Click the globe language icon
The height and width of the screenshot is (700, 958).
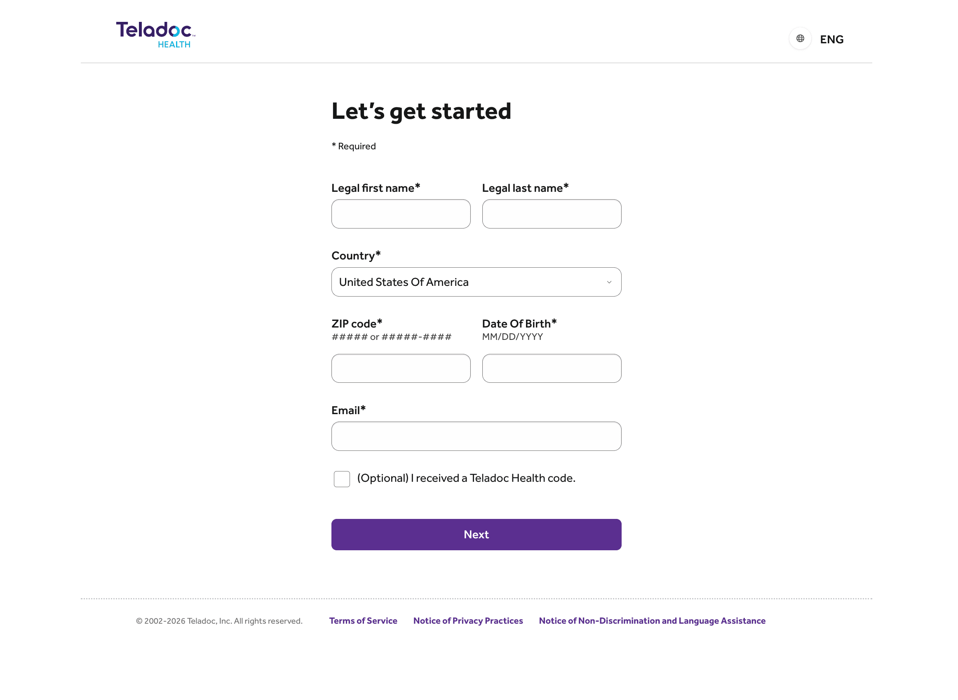tap(800, 38)
